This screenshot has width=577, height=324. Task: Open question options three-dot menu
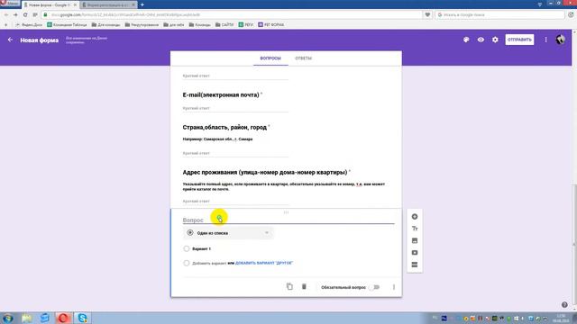394,287
